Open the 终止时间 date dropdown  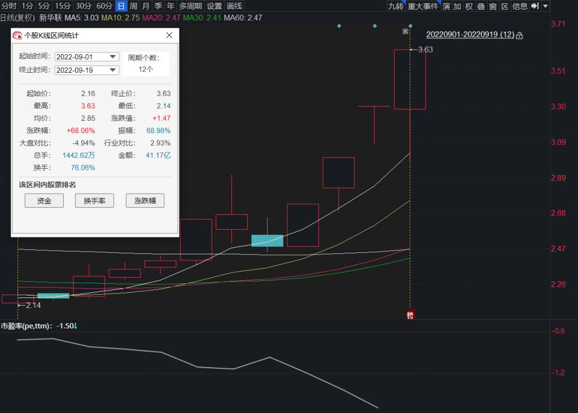(113, 69)
